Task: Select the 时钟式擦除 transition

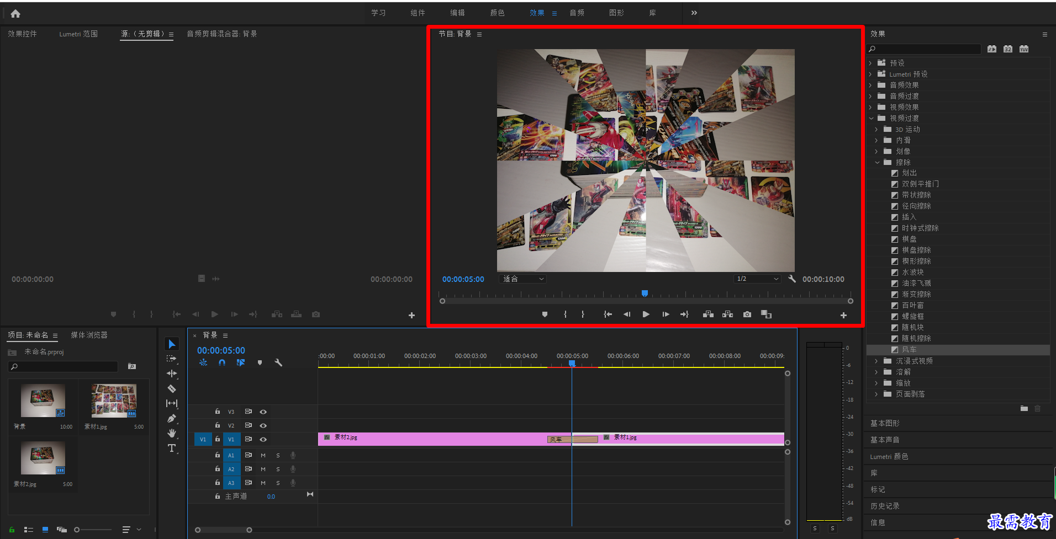Action: point(920,228)
